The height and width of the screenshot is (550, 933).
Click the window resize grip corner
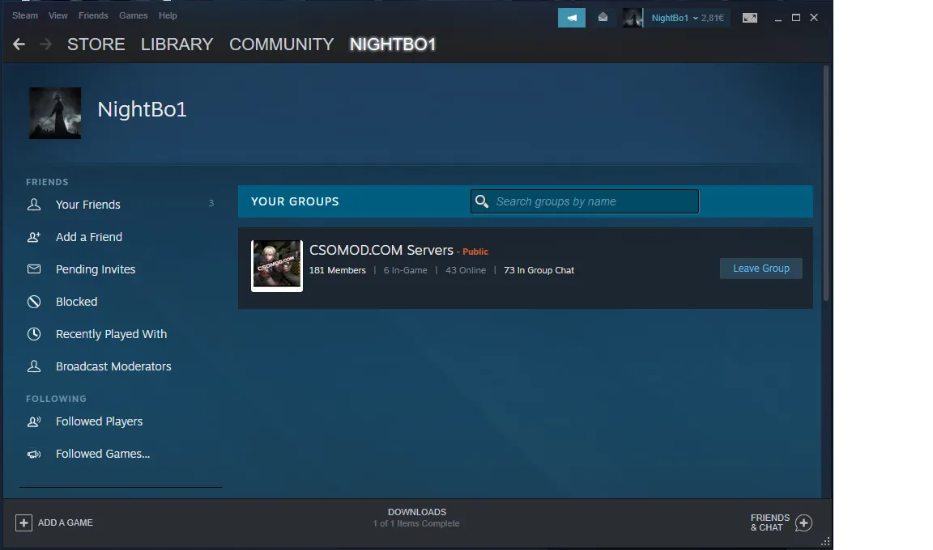point(825,541)
